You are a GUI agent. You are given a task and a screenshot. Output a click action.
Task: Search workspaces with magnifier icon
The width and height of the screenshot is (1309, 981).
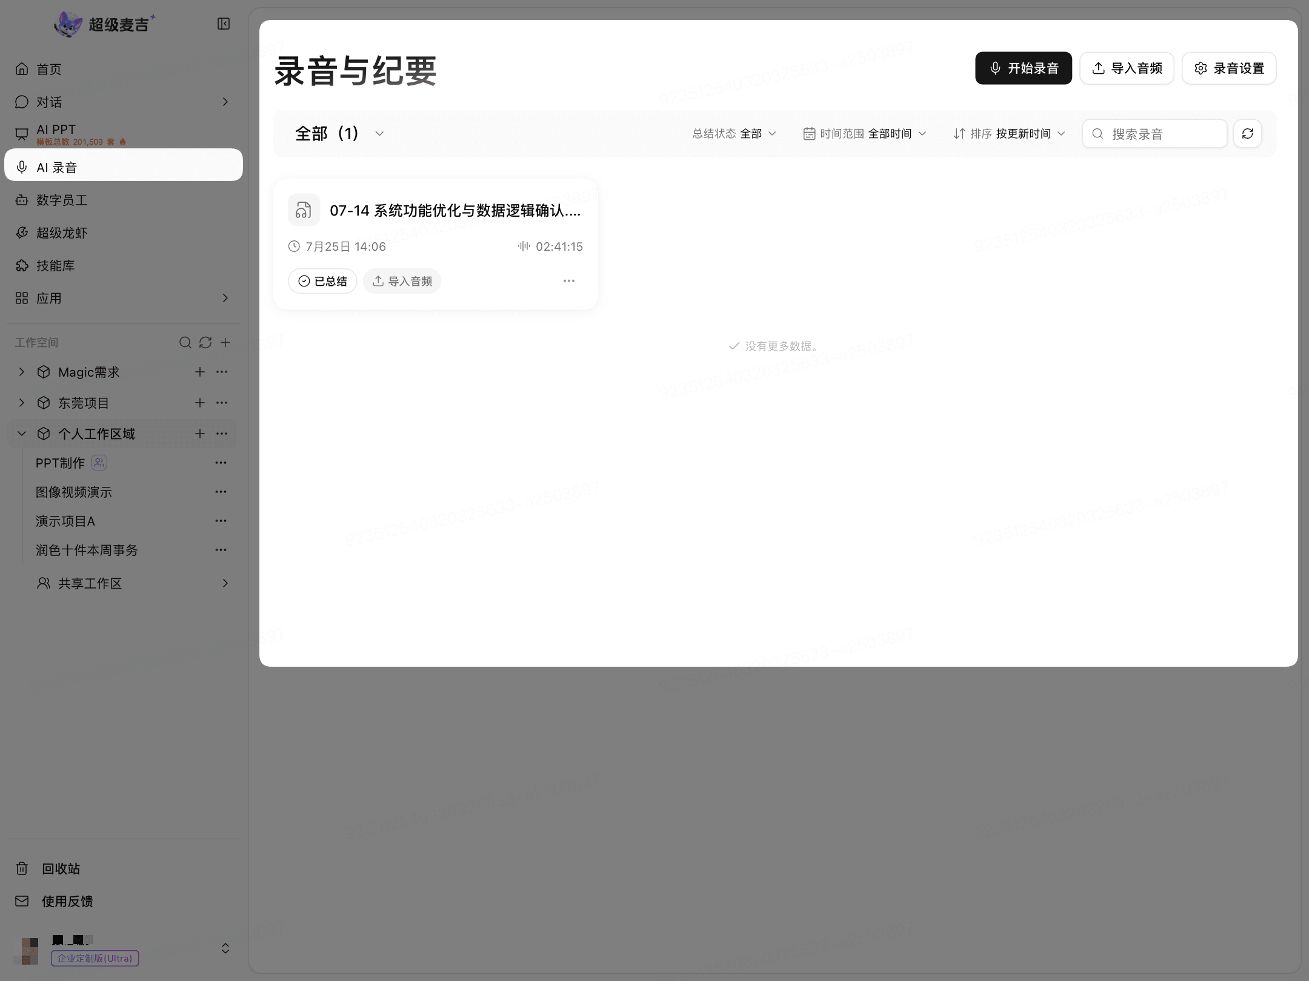point(185,343)
